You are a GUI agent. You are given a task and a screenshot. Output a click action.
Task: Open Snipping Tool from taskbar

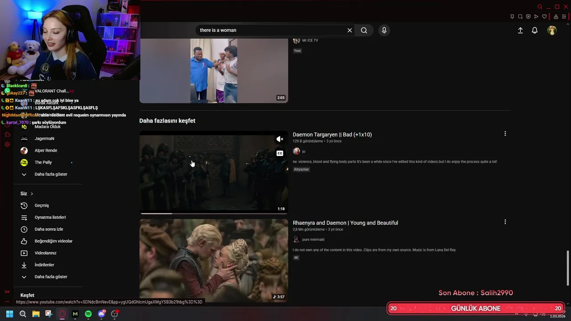(49, 314)
